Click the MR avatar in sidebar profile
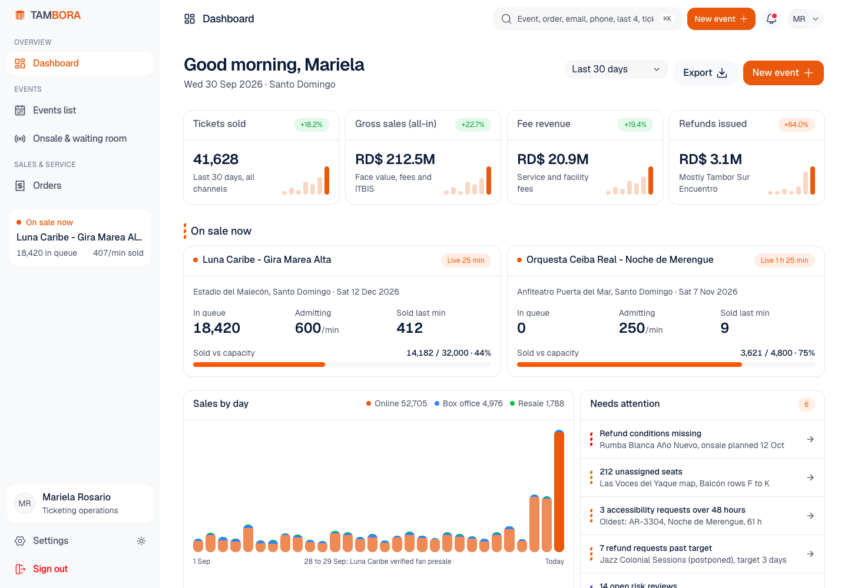848x588 pixels. [25, 503]
